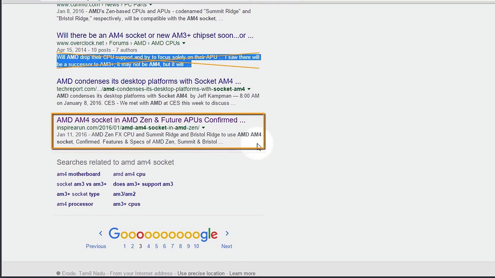Image resolution: width=495 pixels, height=278 pixels.
Task: Click the previous page left chevron icon
Action: (101, 233)
